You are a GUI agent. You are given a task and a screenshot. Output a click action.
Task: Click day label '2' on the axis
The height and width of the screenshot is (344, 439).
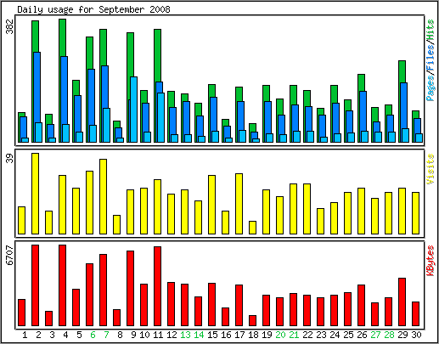coord(38,335)
